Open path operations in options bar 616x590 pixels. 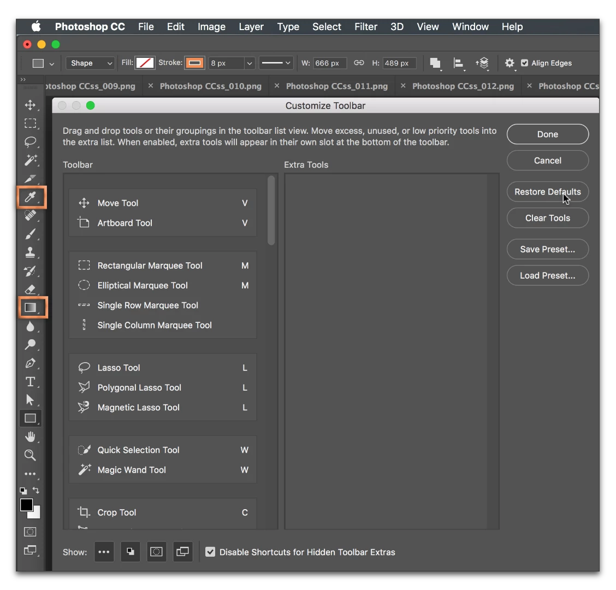pos(435,63)
